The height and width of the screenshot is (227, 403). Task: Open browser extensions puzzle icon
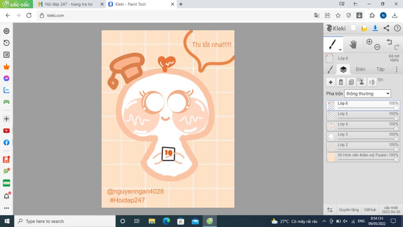click(372, 15)
